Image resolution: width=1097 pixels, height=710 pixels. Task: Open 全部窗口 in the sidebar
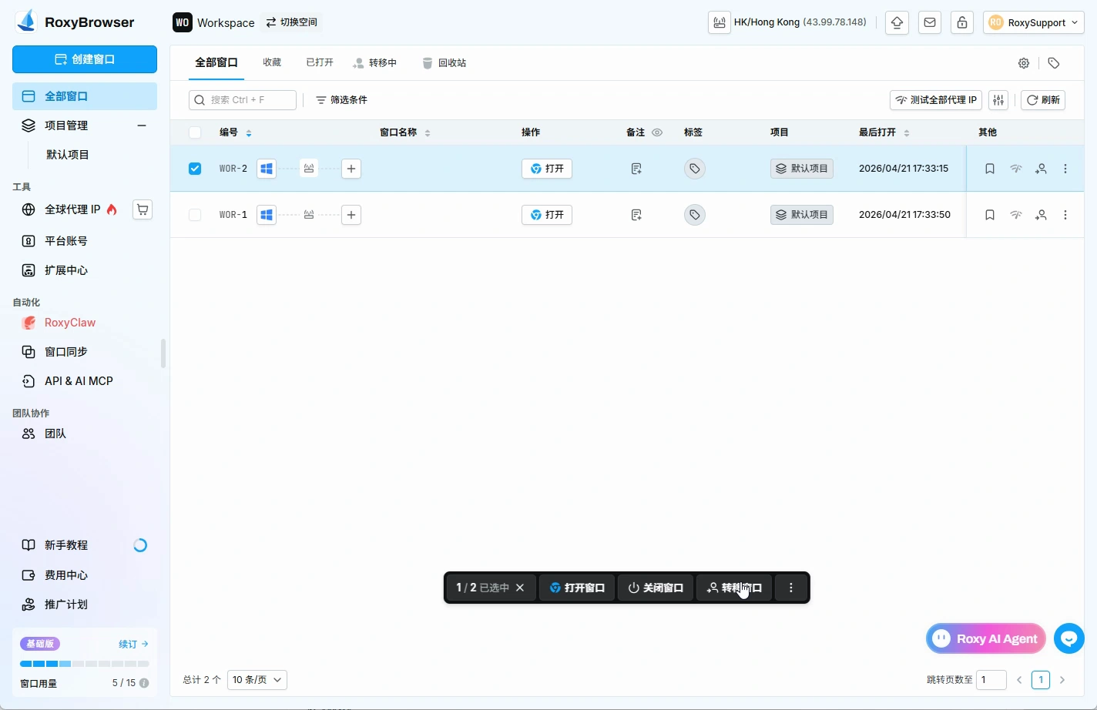point(85,96)
